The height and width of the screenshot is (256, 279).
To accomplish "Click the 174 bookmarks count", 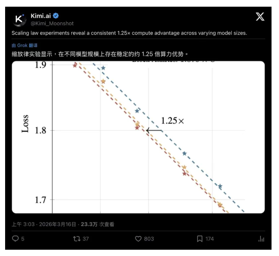I will (210, 239).
